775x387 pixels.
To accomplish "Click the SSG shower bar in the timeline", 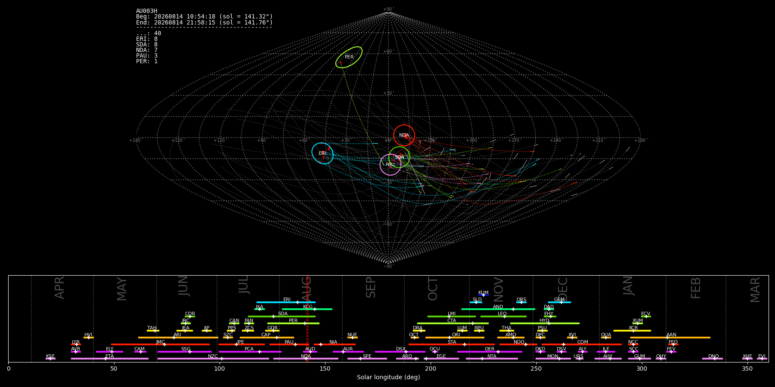I will (x=185, y=352).
